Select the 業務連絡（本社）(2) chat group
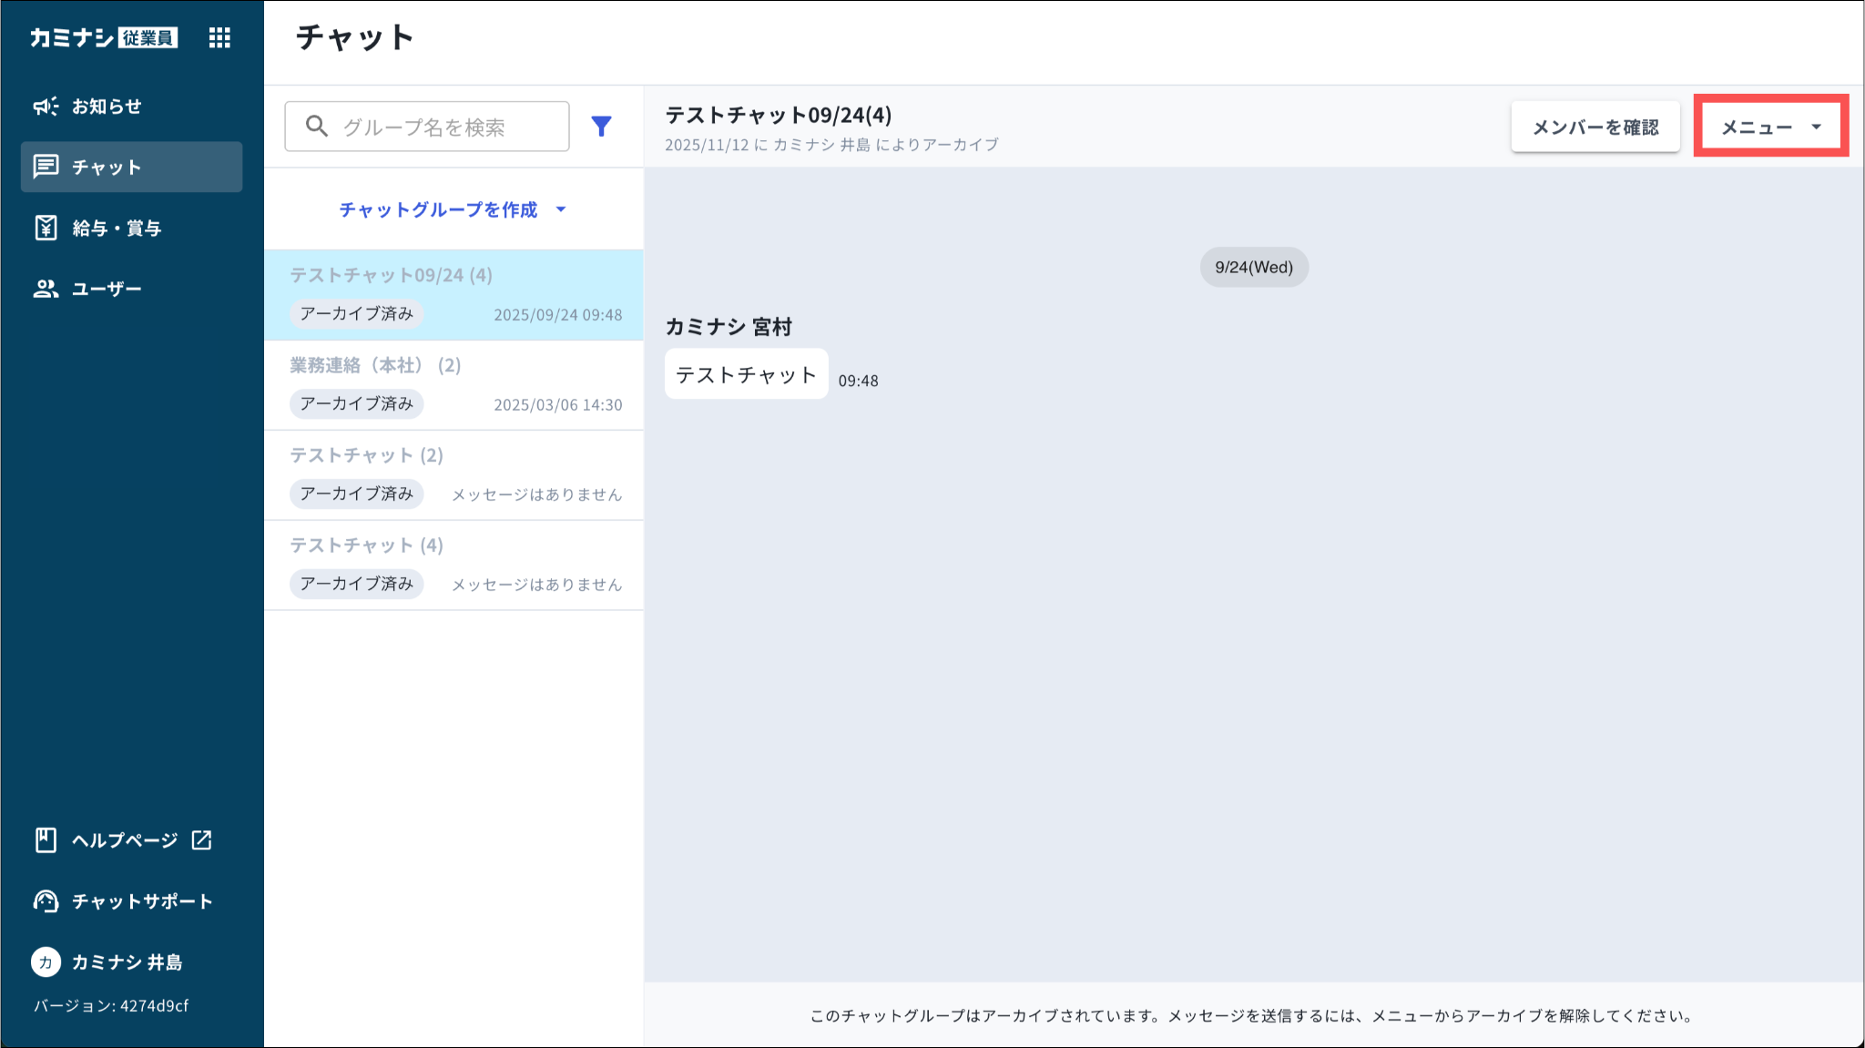 coord(454,384)
